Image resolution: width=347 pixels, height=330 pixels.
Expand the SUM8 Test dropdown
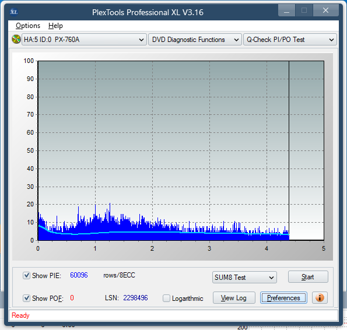pyautogui.click(x=244, y=278)
